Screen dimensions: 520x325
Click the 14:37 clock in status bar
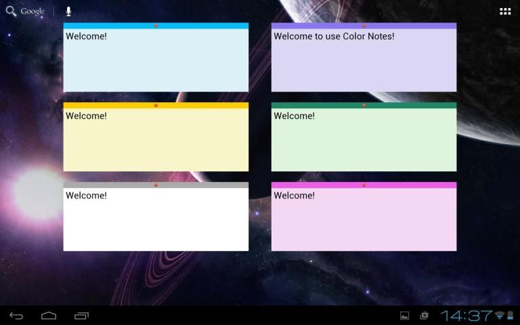(466, 316)
